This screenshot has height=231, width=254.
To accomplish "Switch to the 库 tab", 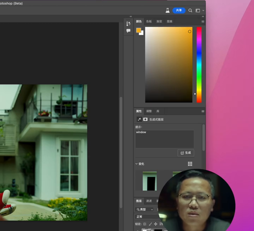I will [158, 111].
